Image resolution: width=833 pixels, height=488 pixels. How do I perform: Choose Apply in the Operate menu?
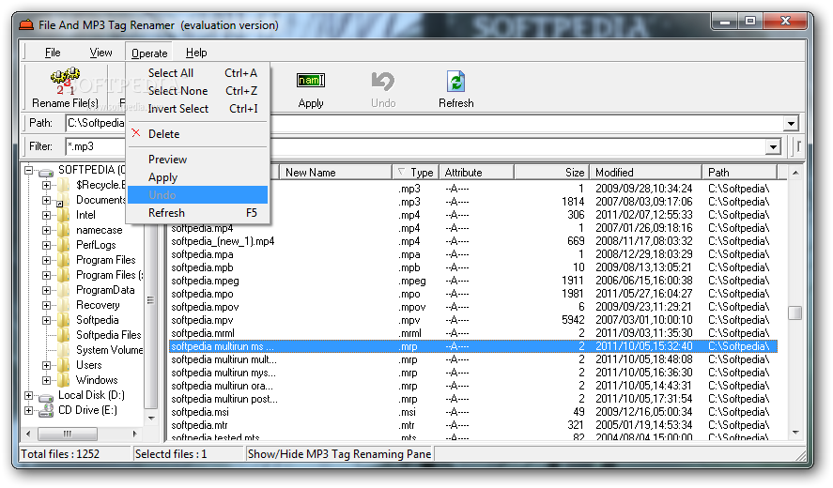(x=199, y=177)
